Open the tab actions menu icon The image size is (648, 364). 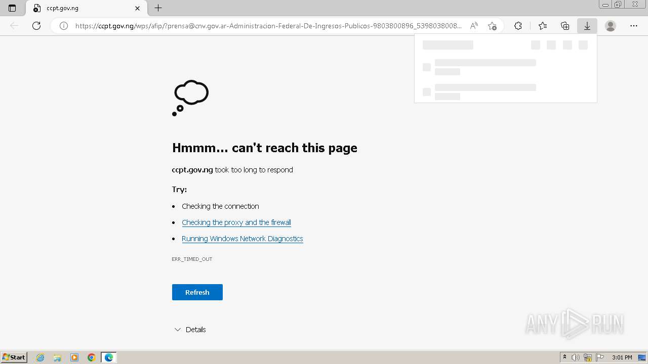pyautogui.click(x=12, y=8)
